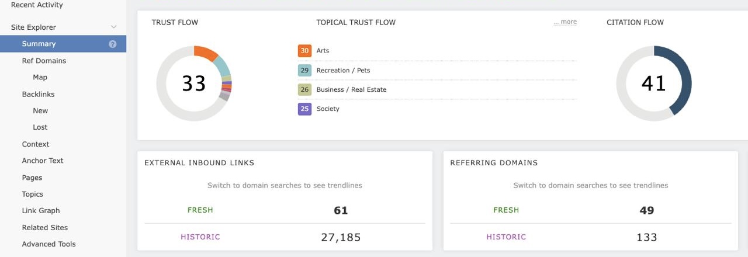Click the Citation Flow donut chart
Screen dimensions: 748x257
click(653, 84)
